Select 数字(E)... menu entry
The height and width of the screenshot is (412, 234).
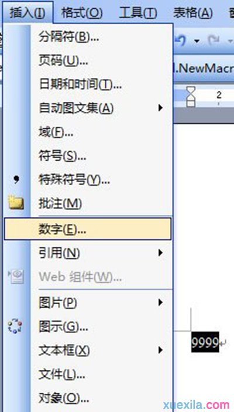[x=88, y=229]
